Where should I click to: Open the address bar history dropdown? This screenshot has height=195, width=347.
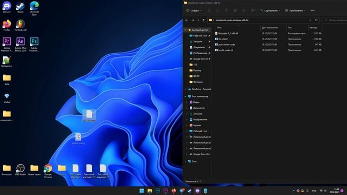[310, 20]
